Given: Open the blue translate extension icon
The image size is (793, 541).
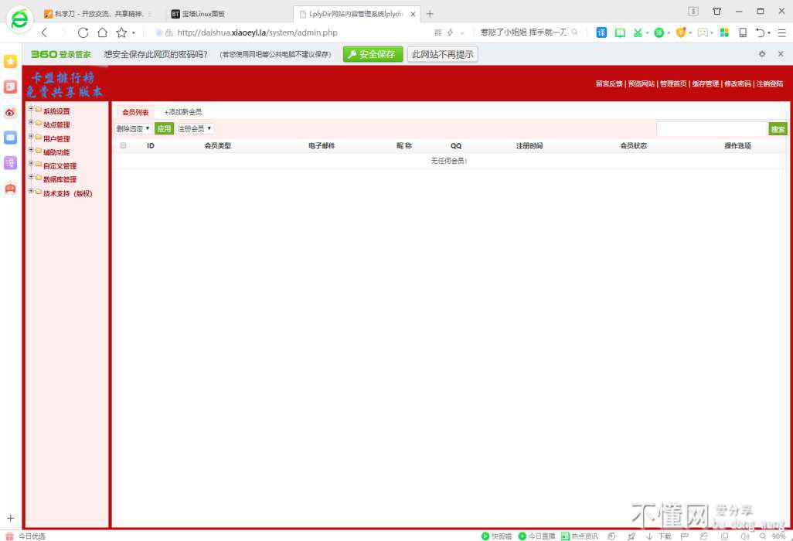Looking at the screenshot, I should click(x=601, y=33).
